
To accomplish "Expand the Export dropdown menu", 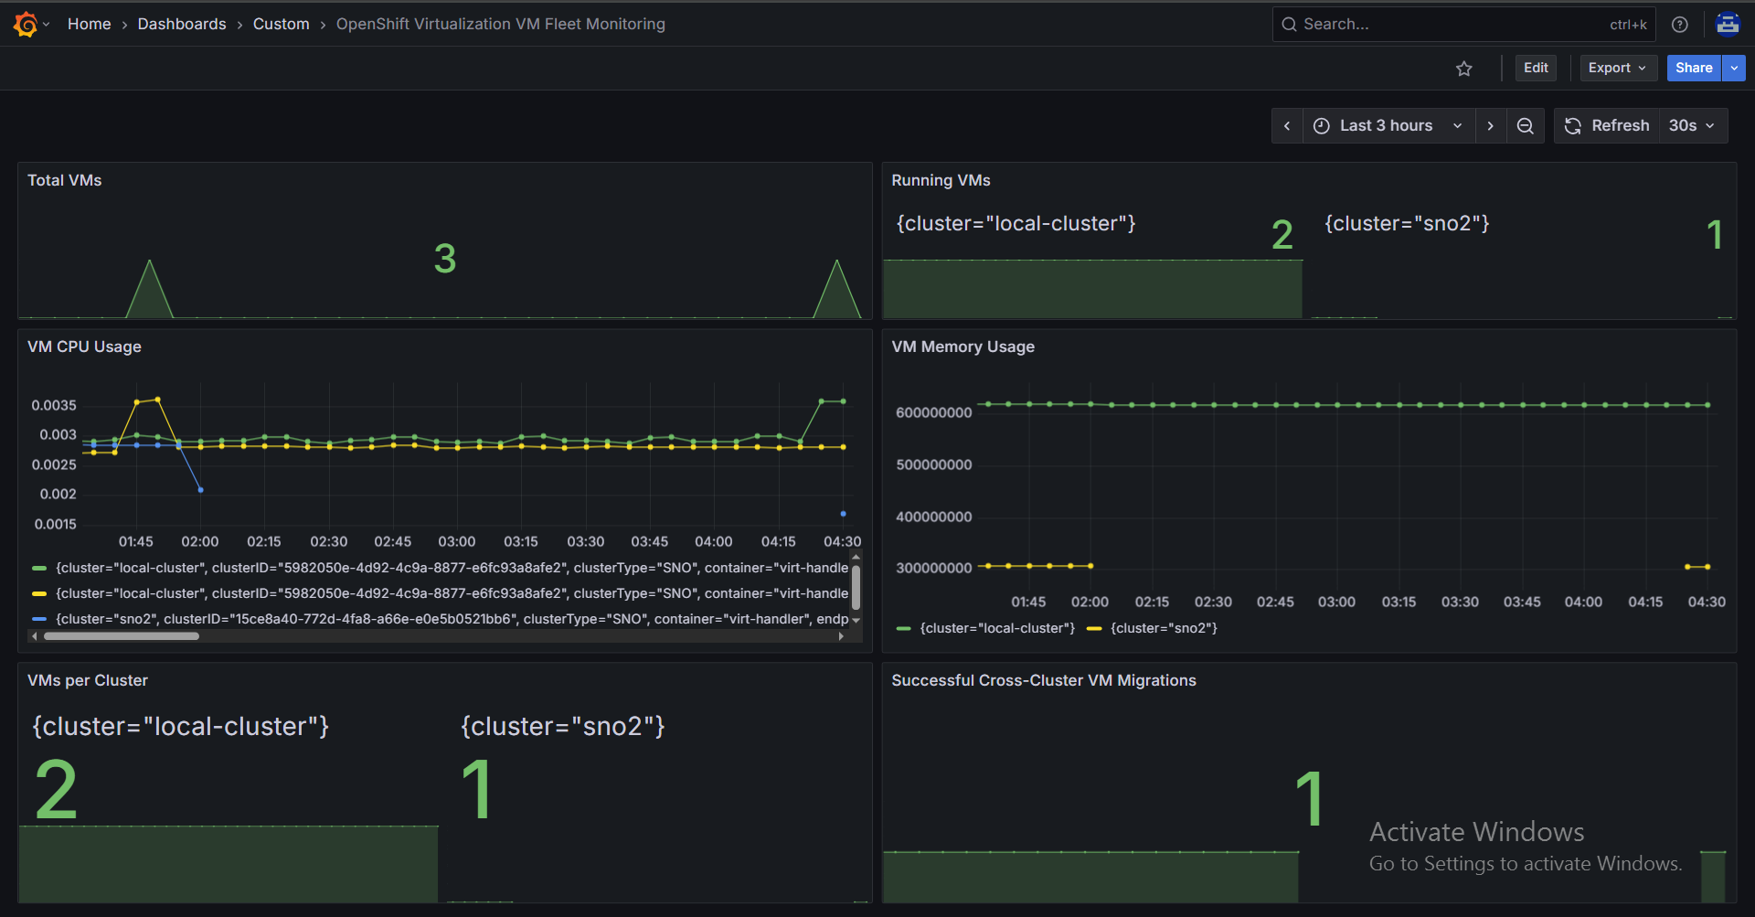I will coord(1617,69).
